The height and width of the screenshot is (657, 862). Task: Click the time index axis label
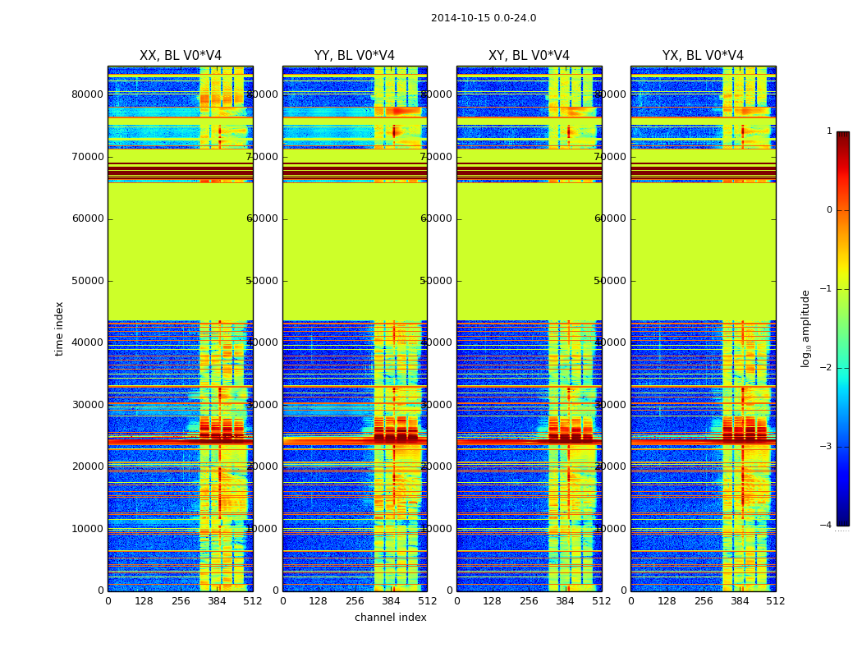click(x=59, y=328)
